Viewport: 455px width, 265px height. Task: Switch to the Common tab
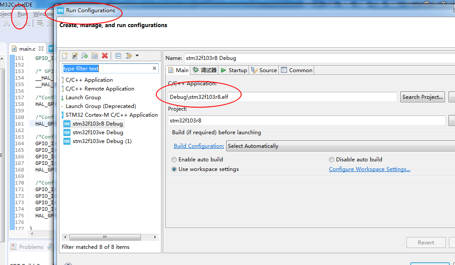[297, 70]
